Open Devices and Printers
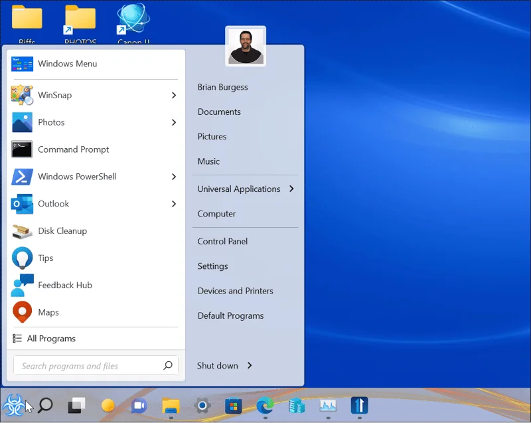The image size is (531, 423). pos(236,291)
